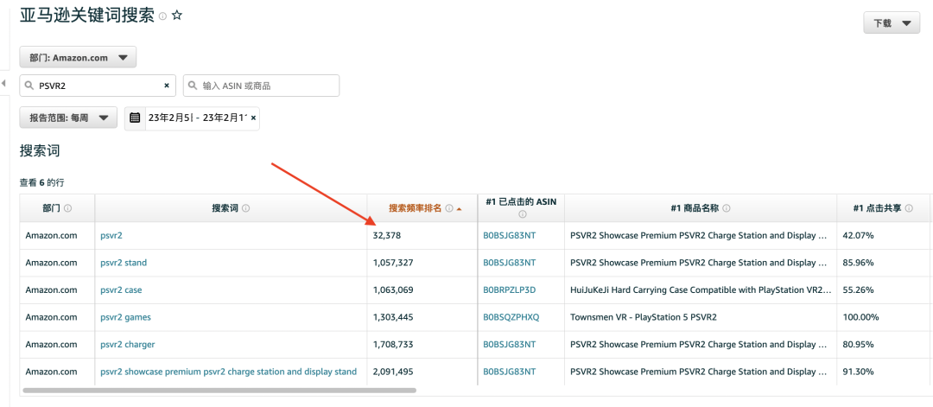Click the 55.26% click share value
Viewport: 933px width, 407px height.
[858, 289]
